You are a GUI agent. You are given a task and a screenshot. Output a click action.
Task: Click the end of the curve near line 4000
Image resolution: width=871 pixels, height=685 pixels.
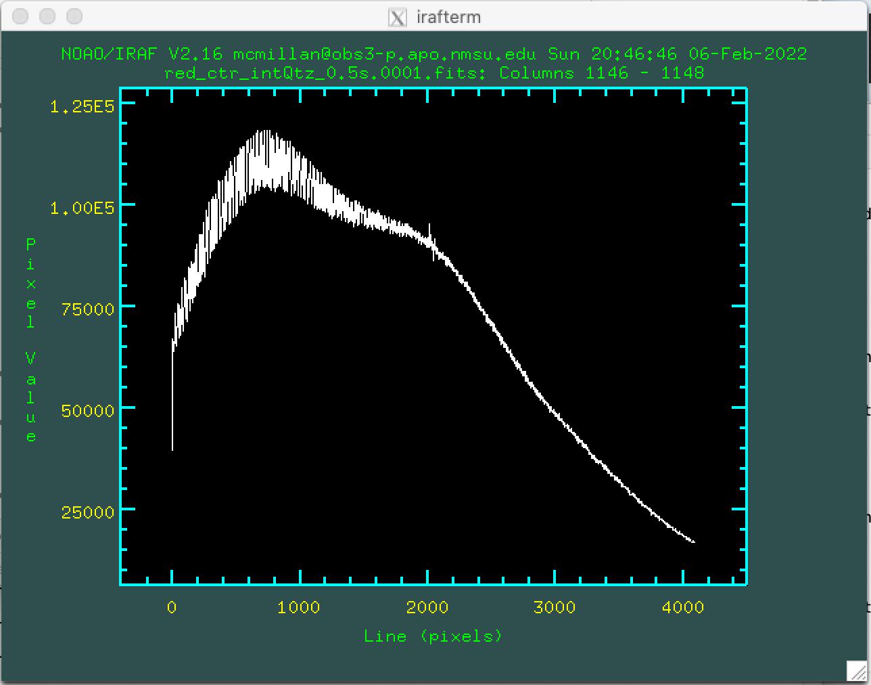(692, 541)
